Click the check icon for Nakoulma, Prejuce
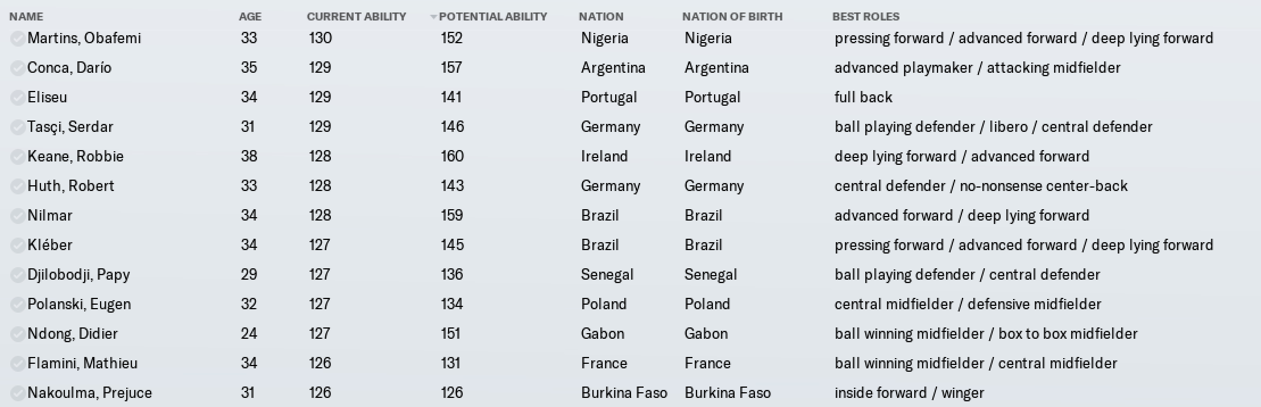The image size is (1261, 407). pos(18,393)
